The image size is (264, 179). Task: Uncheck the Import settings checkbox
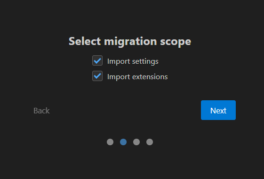coord(97,60)
